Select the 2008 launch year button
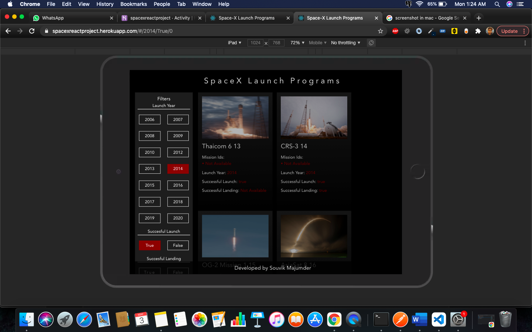This screenshot has height=332, width=532. click(x=150, y=136)
